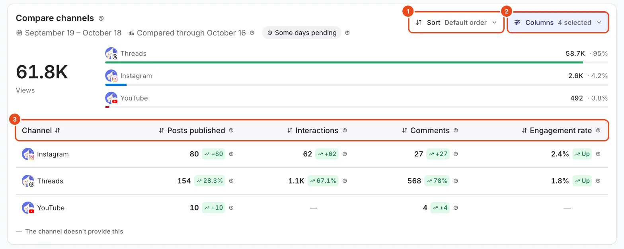Click help icon after Compared through October 16
The width and height of the screenshot is (624, 249).
[252, 33]
